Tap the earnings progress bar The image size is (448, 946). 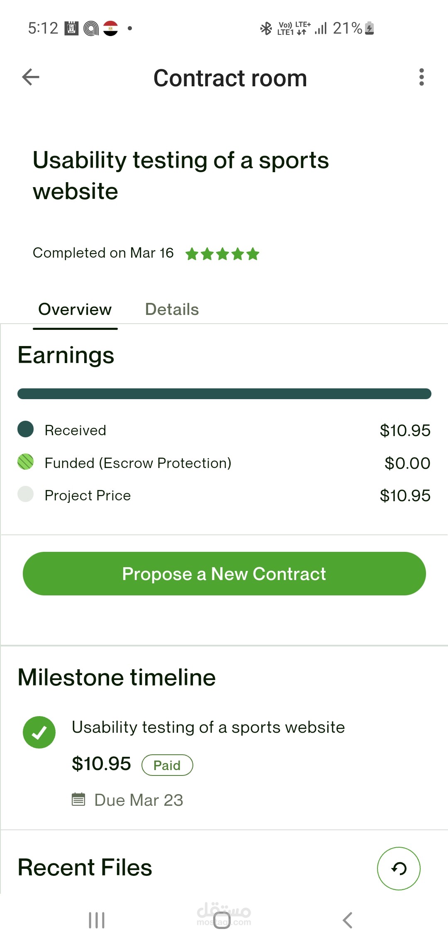224,394
